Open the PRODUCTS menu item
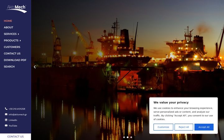Image resolution: width=224 pixels, height=140 pixels. pos(11,40)
